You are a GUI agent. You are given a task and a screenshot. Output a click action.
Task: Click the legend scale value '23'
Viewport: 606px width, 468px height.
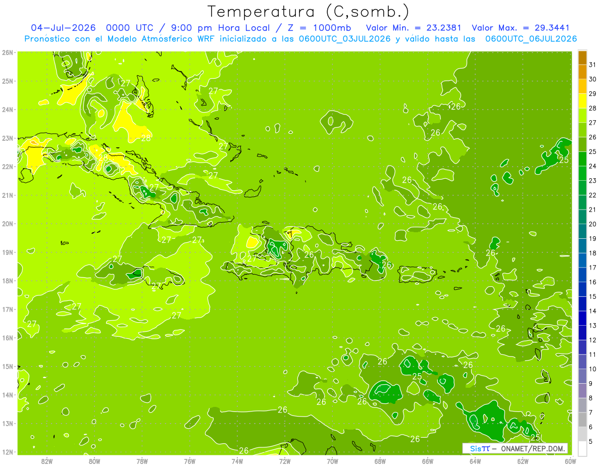593,181
